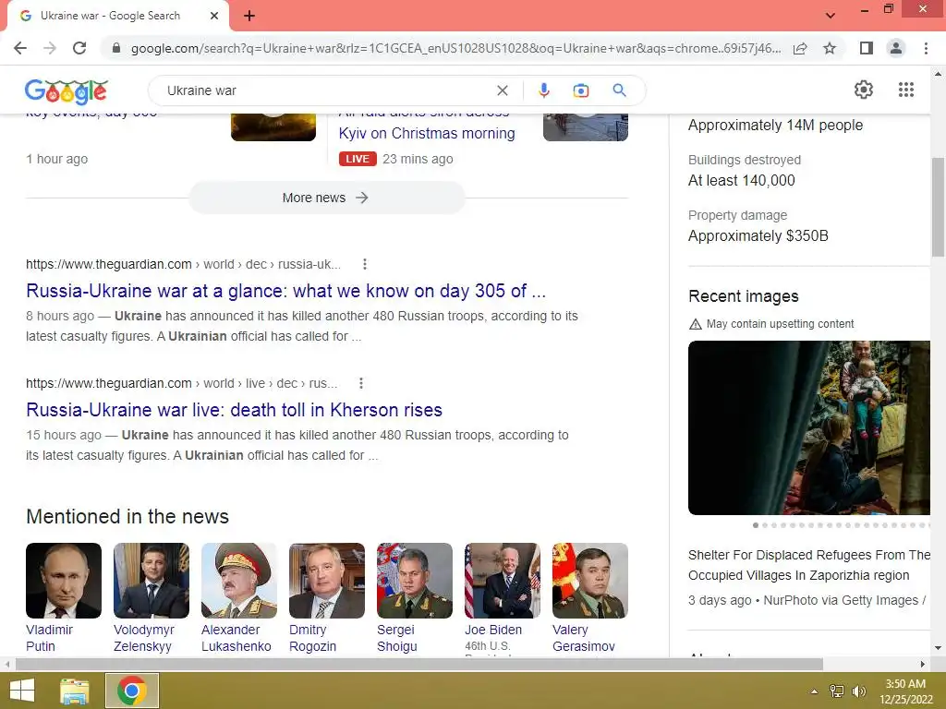The width and height of the screenshot is (946, 709).
Task: Click the 'Mentioned in the news' heading
Action: pyautogui.click(x=127, y=517)
